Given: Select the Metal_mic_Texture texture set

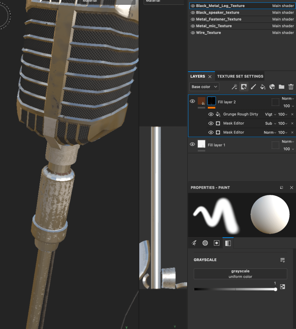Looking at the screenshot, I should coord(214,26).
